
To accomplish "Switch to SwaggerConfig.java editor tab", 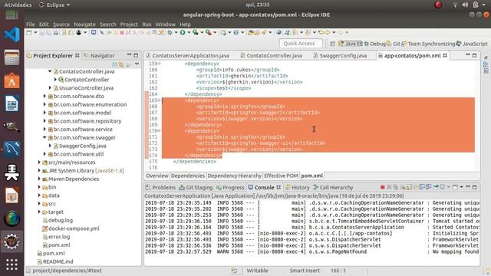I will point(340,56).
